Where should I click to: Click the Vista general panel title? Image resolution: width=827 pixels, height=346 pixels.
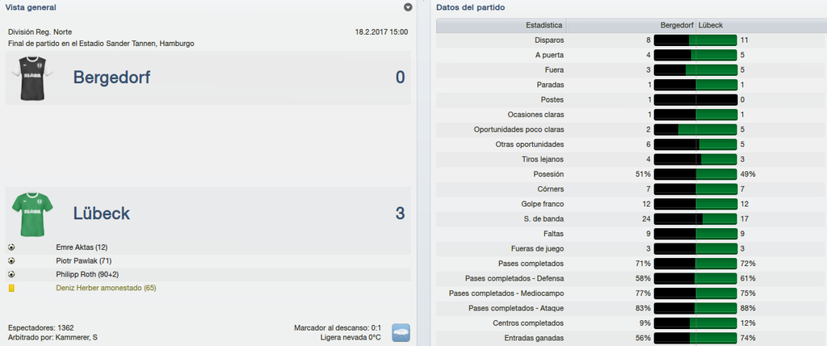31,7
